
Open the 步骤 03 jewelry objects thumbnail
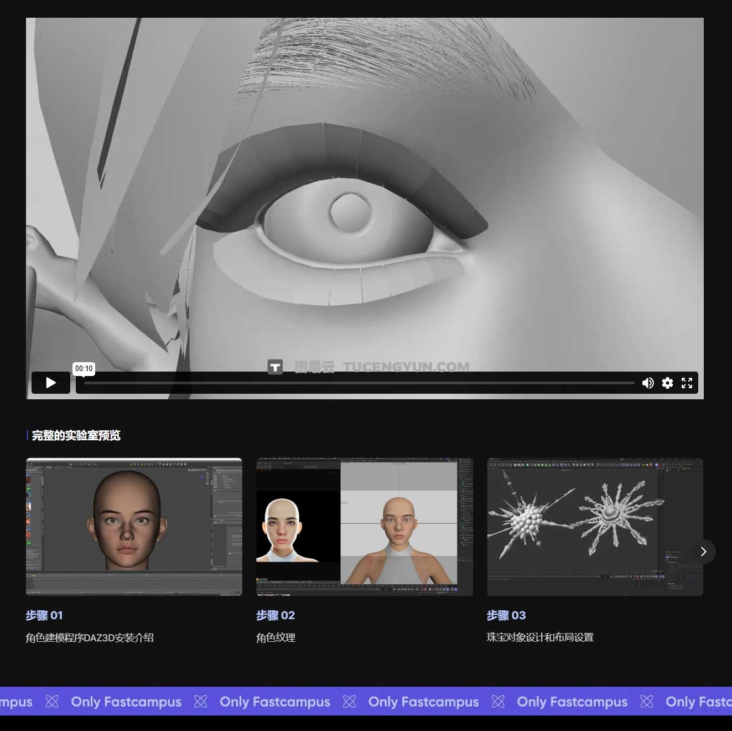595,527
